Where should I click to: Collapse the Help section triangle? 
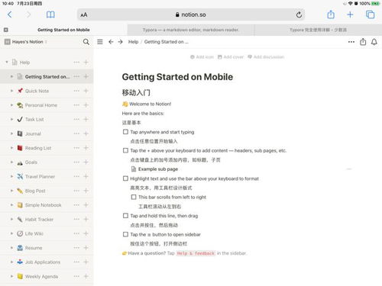pyautogui.click(x=7, y=63)
